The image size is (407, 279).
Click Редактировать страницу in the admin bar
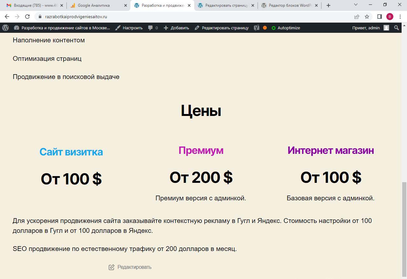coord(222,28)
